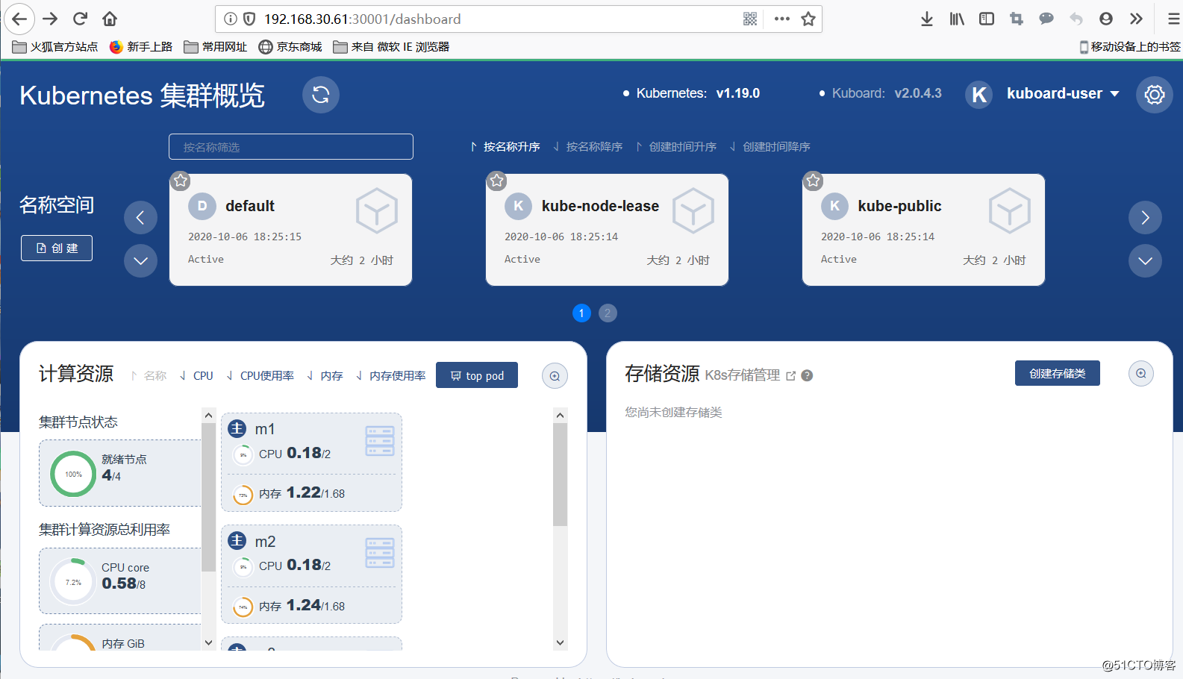
Task: Bookmark this page with the star icon
Action: point(808,19)
